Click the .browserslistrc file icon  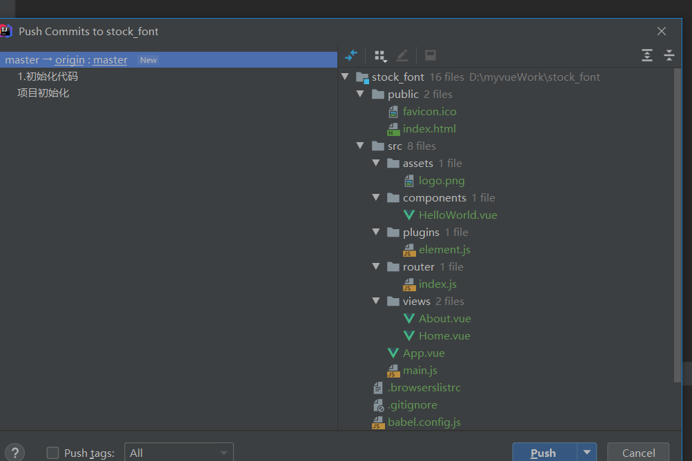coord(378,388)
